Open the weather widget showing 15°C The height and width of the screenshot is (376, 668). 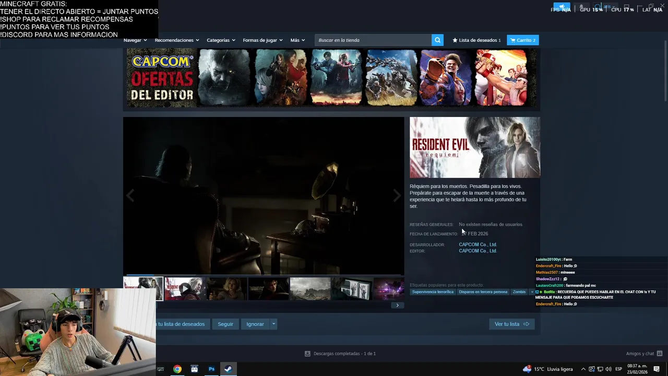pos(547,369)
